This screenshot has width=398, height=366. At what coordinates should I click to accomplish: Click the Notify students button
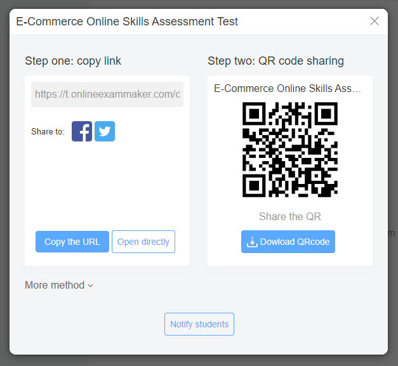point(199,324)
